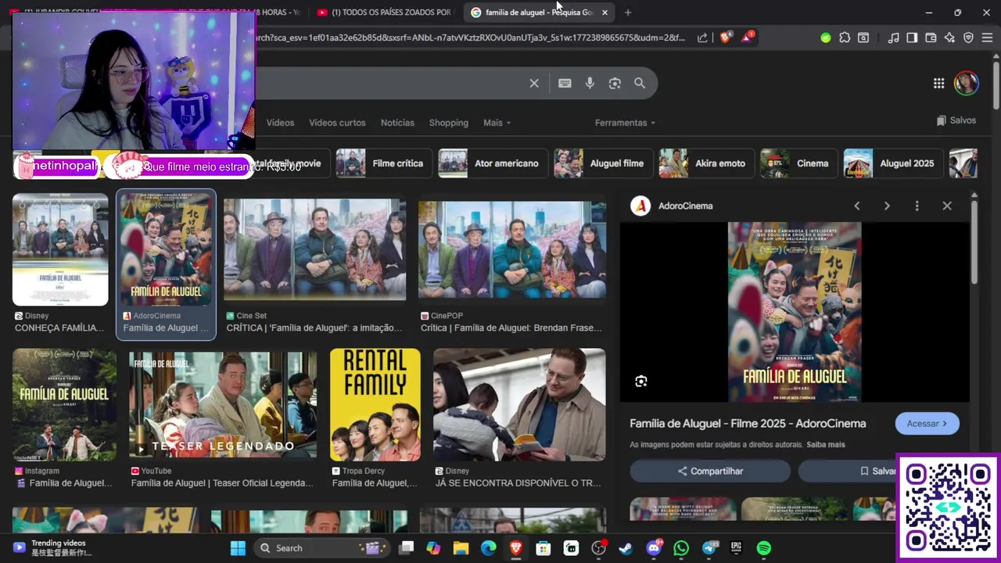
Task: Go to next image in preview panel
Action: pyautogui.click(x=887, y=206)
